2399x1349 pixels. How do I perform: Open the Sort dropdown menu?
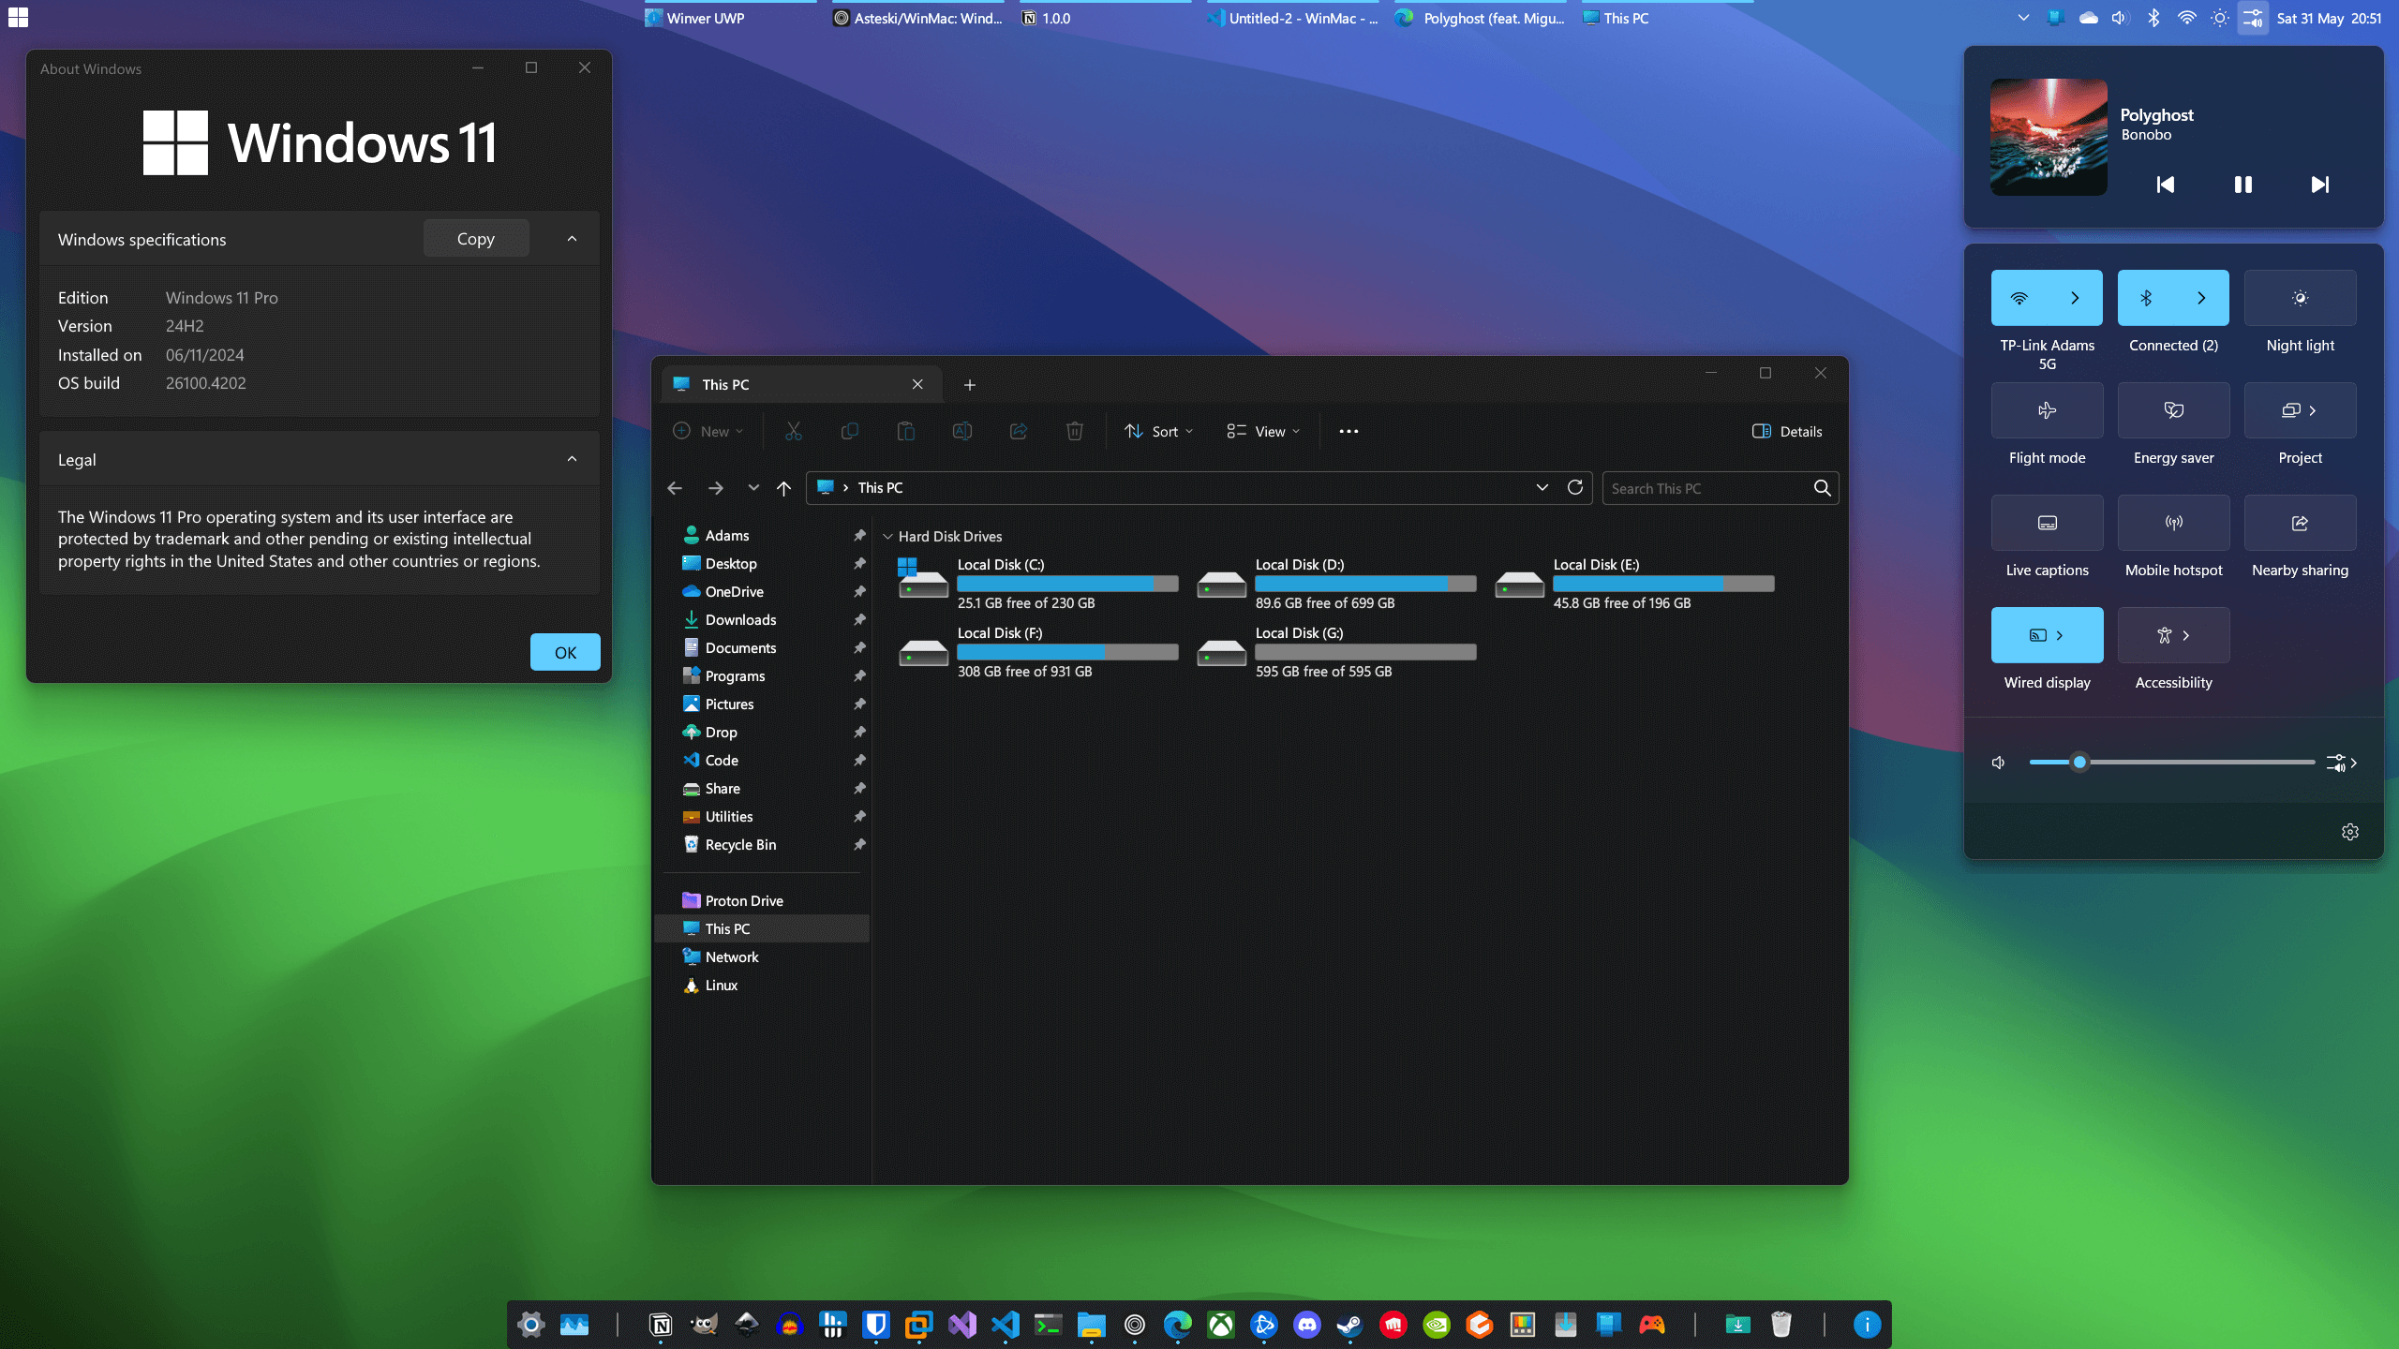[x=1159, y=431]
